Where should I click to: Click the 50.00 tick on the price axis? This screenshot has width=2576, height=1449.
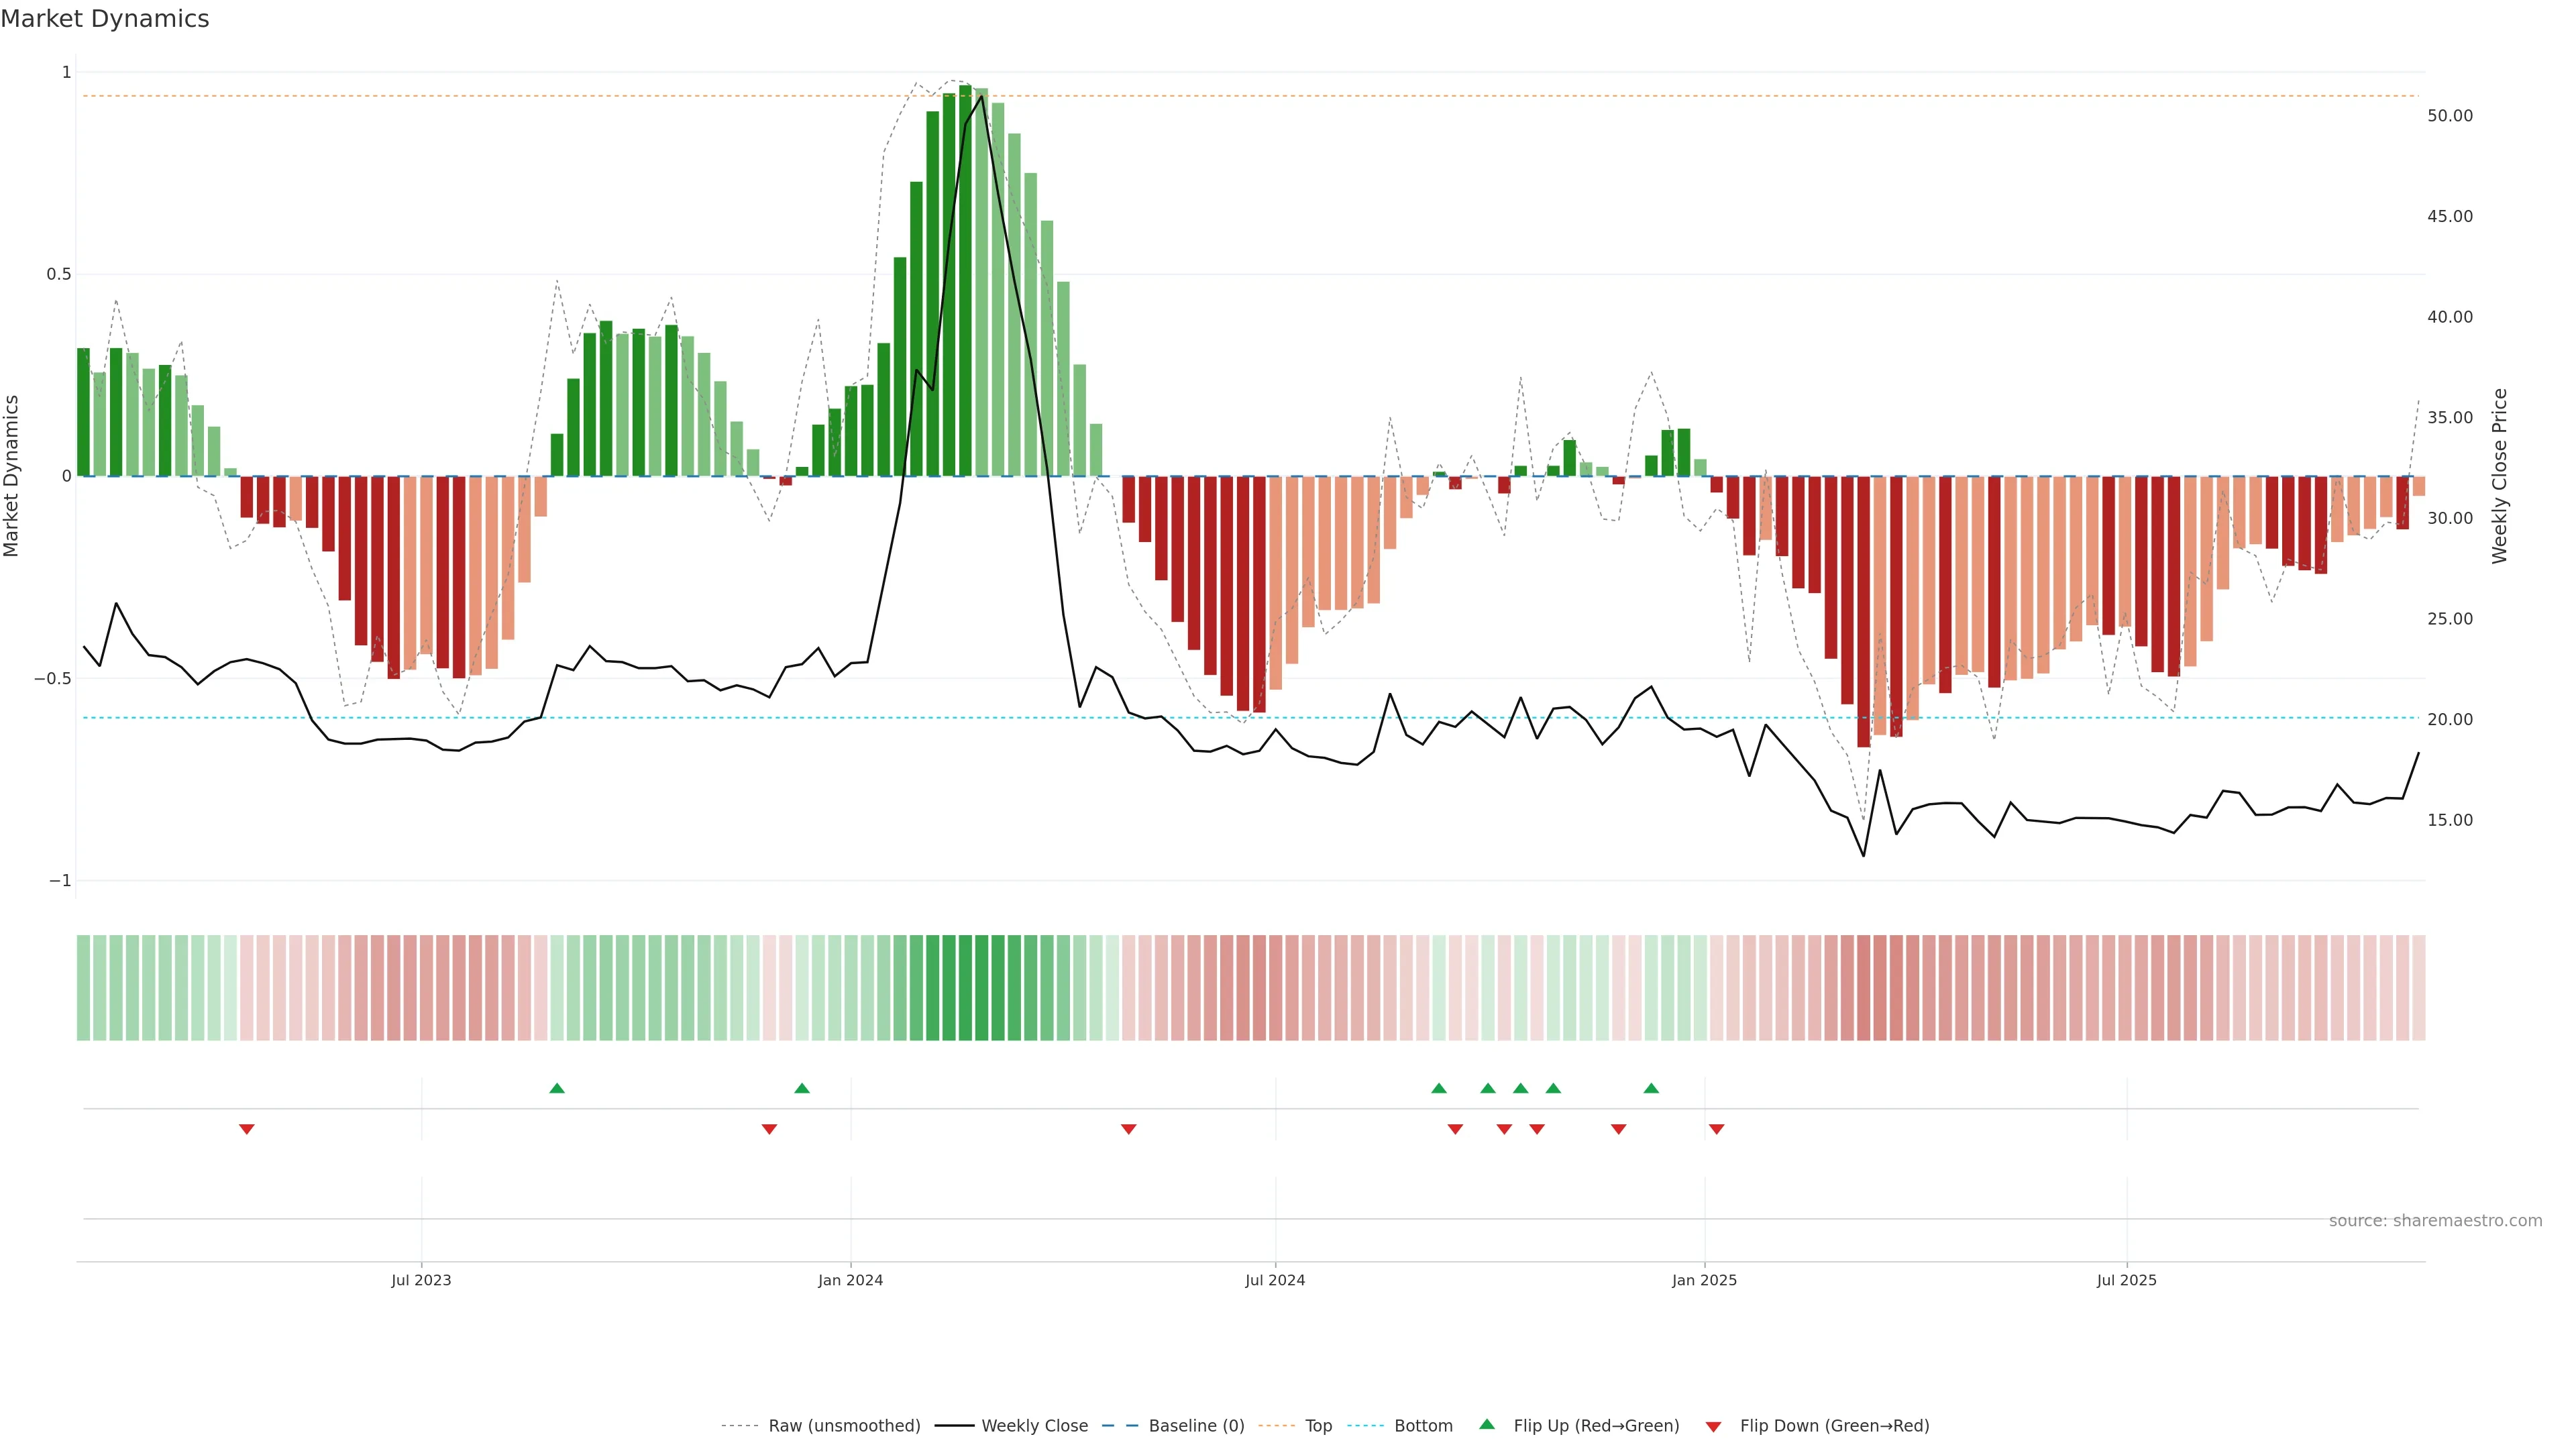pyautogui.click(x=2449, y=116)
